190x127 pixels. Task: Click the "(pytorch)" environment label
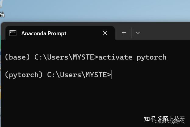(x=24, y=75)
